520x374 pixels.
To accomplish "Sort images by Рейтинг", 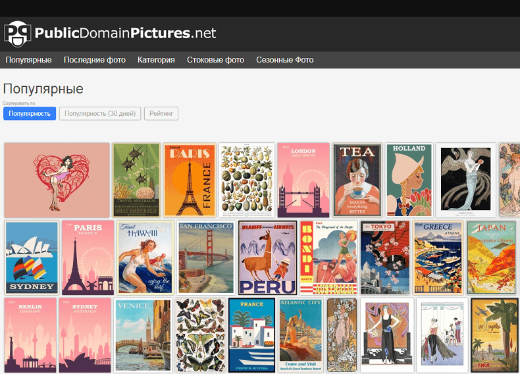I will click(x=161, y=113).
